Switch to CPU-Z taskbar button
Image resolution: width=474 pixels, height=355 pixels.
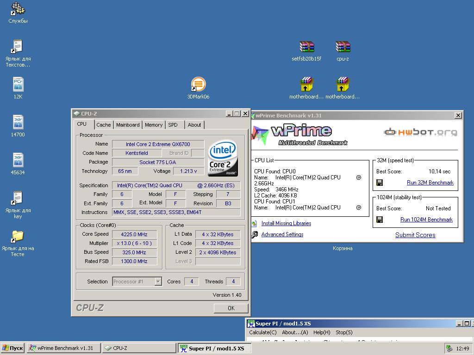click(138, 349)
